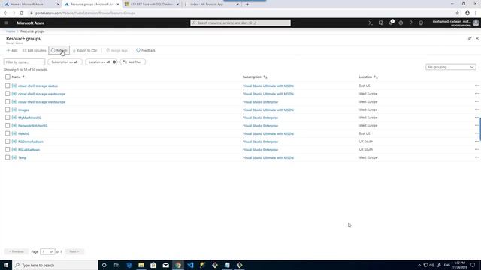Check the Images resource group row
Image resolution: width=481 pixels, height=270 pixels.
pos(8,109)
